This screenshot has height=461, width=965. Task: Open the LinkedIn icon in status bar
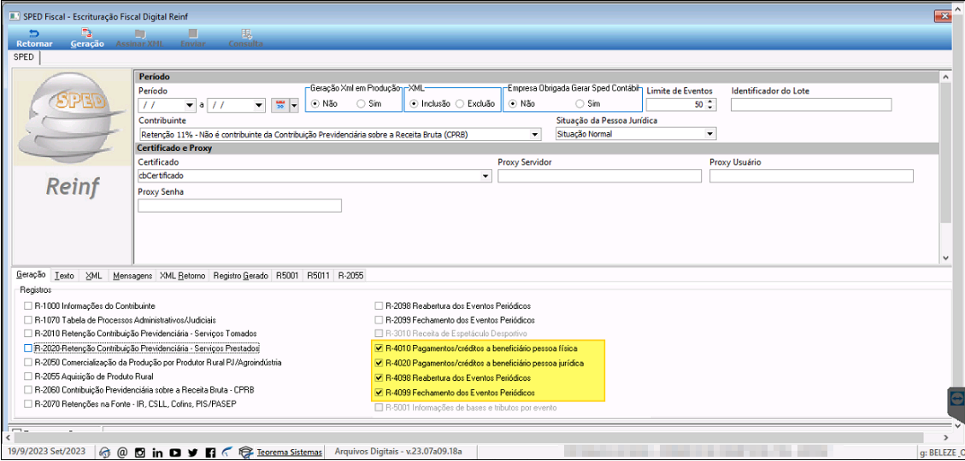click(157, 453)
